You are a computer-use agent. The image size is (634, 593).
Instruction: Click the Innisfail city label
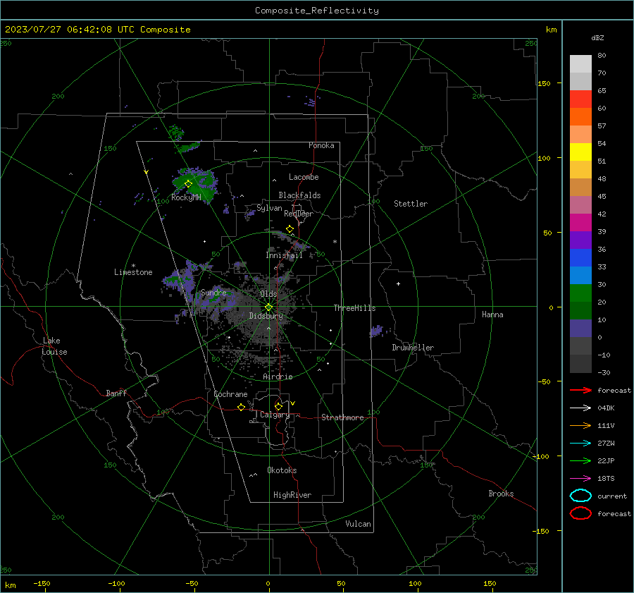coord(284,255)
